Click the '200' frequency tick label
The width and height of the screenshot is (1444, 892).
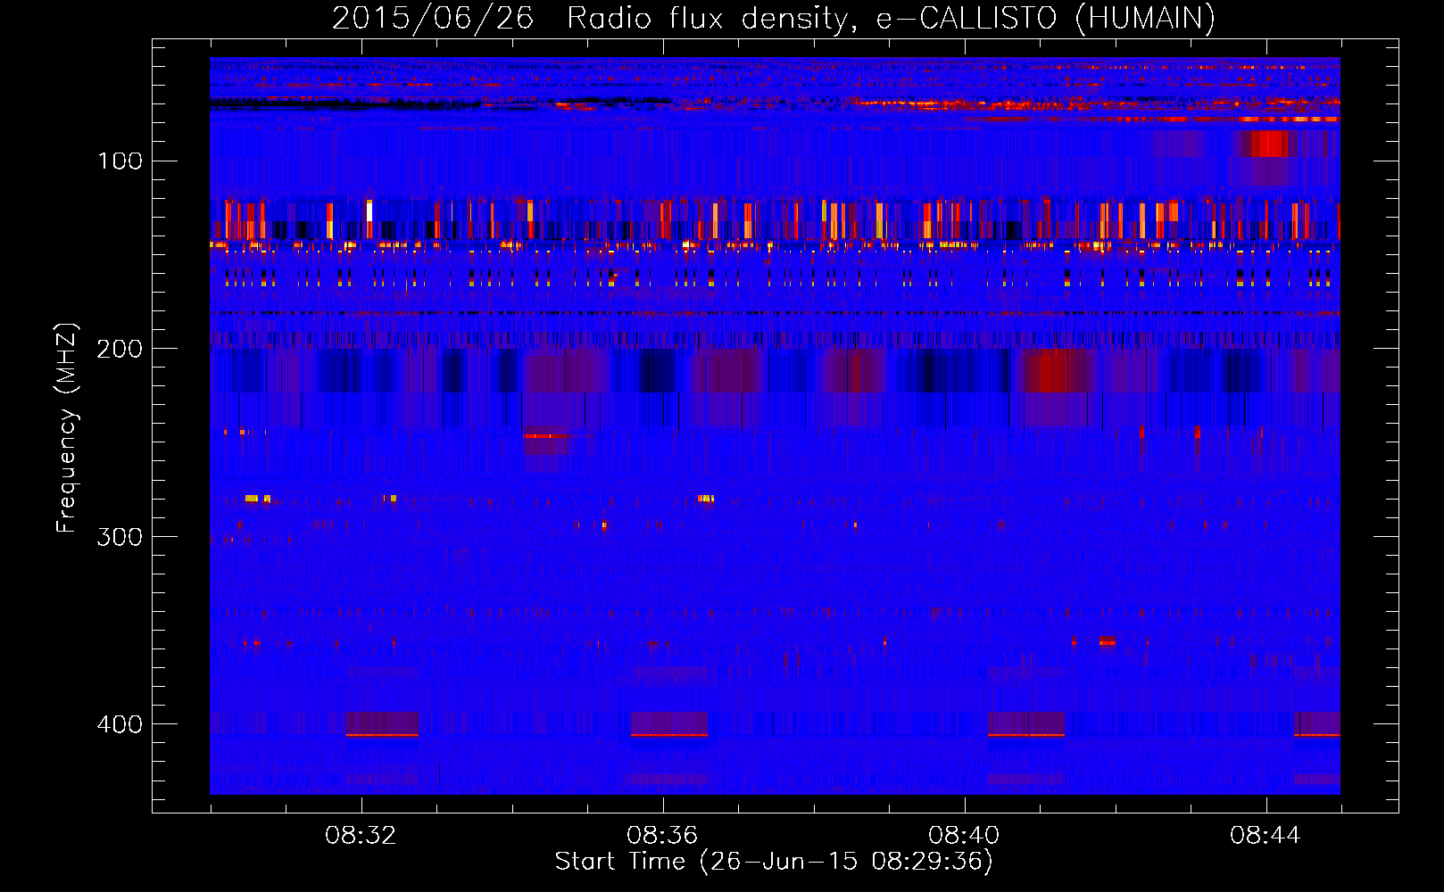[x=120, y=349]
